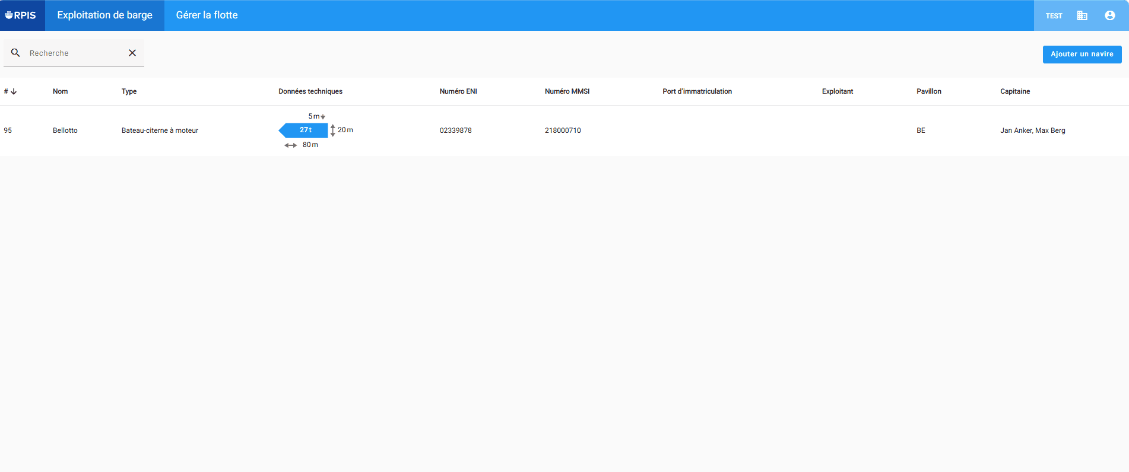Viewport: 1129px width, 472px height.
Task: Clear the search field with the X
Action: [132, 53]
